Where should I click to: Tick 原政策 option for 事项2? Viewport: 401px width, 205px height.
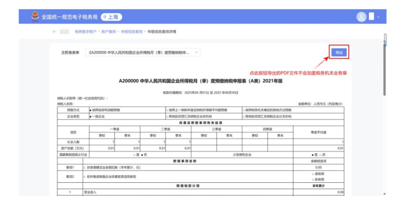click(x=313, y=174)
